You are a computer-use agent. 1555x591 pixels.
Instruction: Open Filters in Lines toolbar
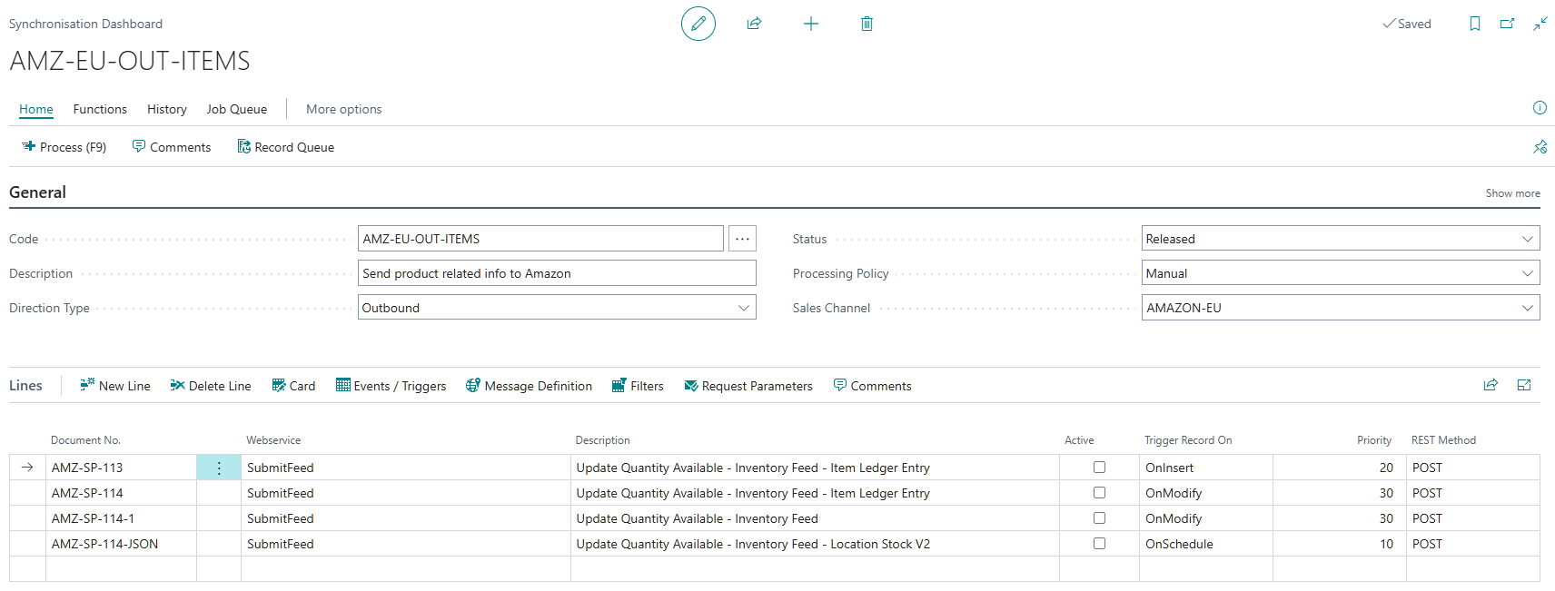pyautogui.click(x=638, y=386)
